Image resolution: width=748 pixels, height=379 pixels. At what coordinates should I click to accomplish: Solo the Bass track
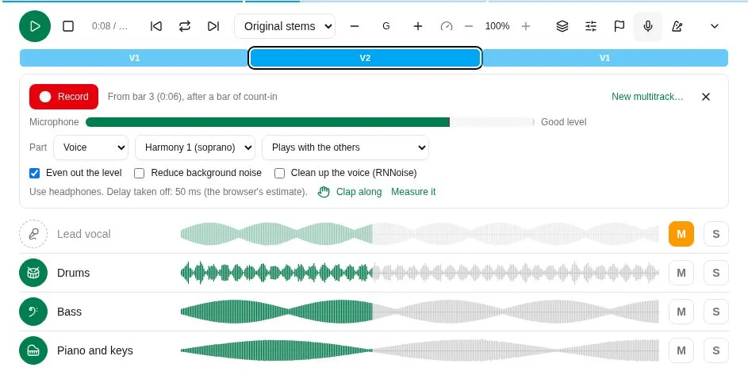tap(716, 312)
